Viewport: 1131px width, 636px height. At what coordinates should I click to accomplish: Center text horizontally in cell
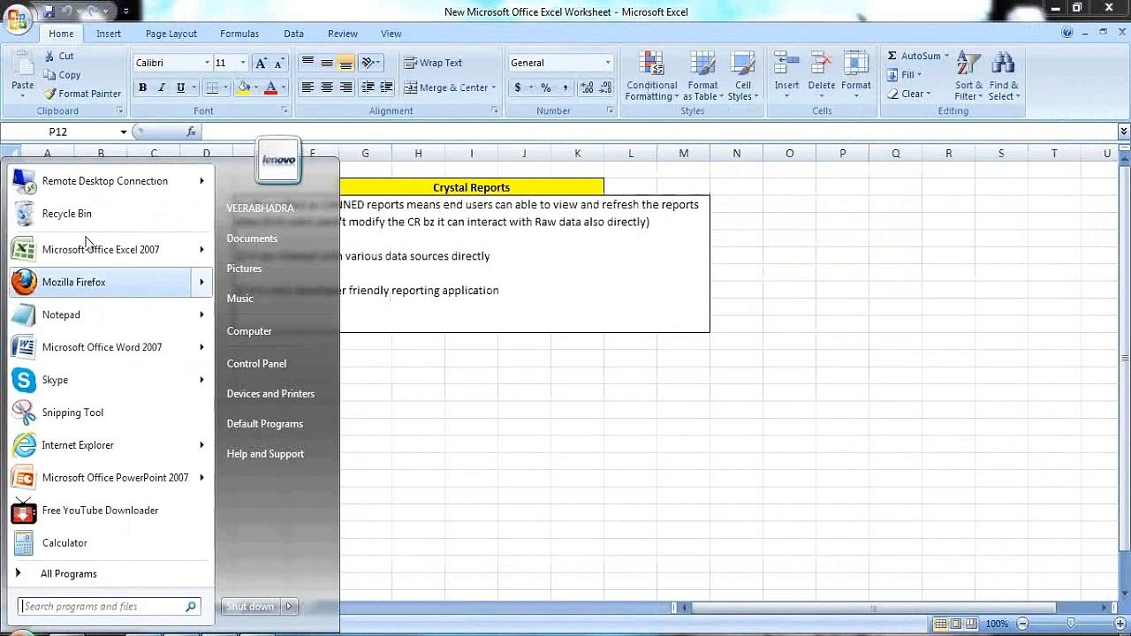coord(327,87)
